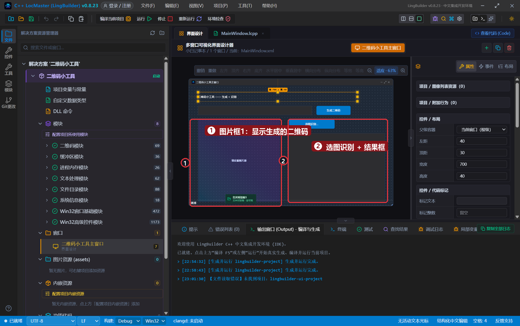The height and width of the screenshot is (326, 520).
Task: Click the help question mark icon
Action: (x=8, y=308)
